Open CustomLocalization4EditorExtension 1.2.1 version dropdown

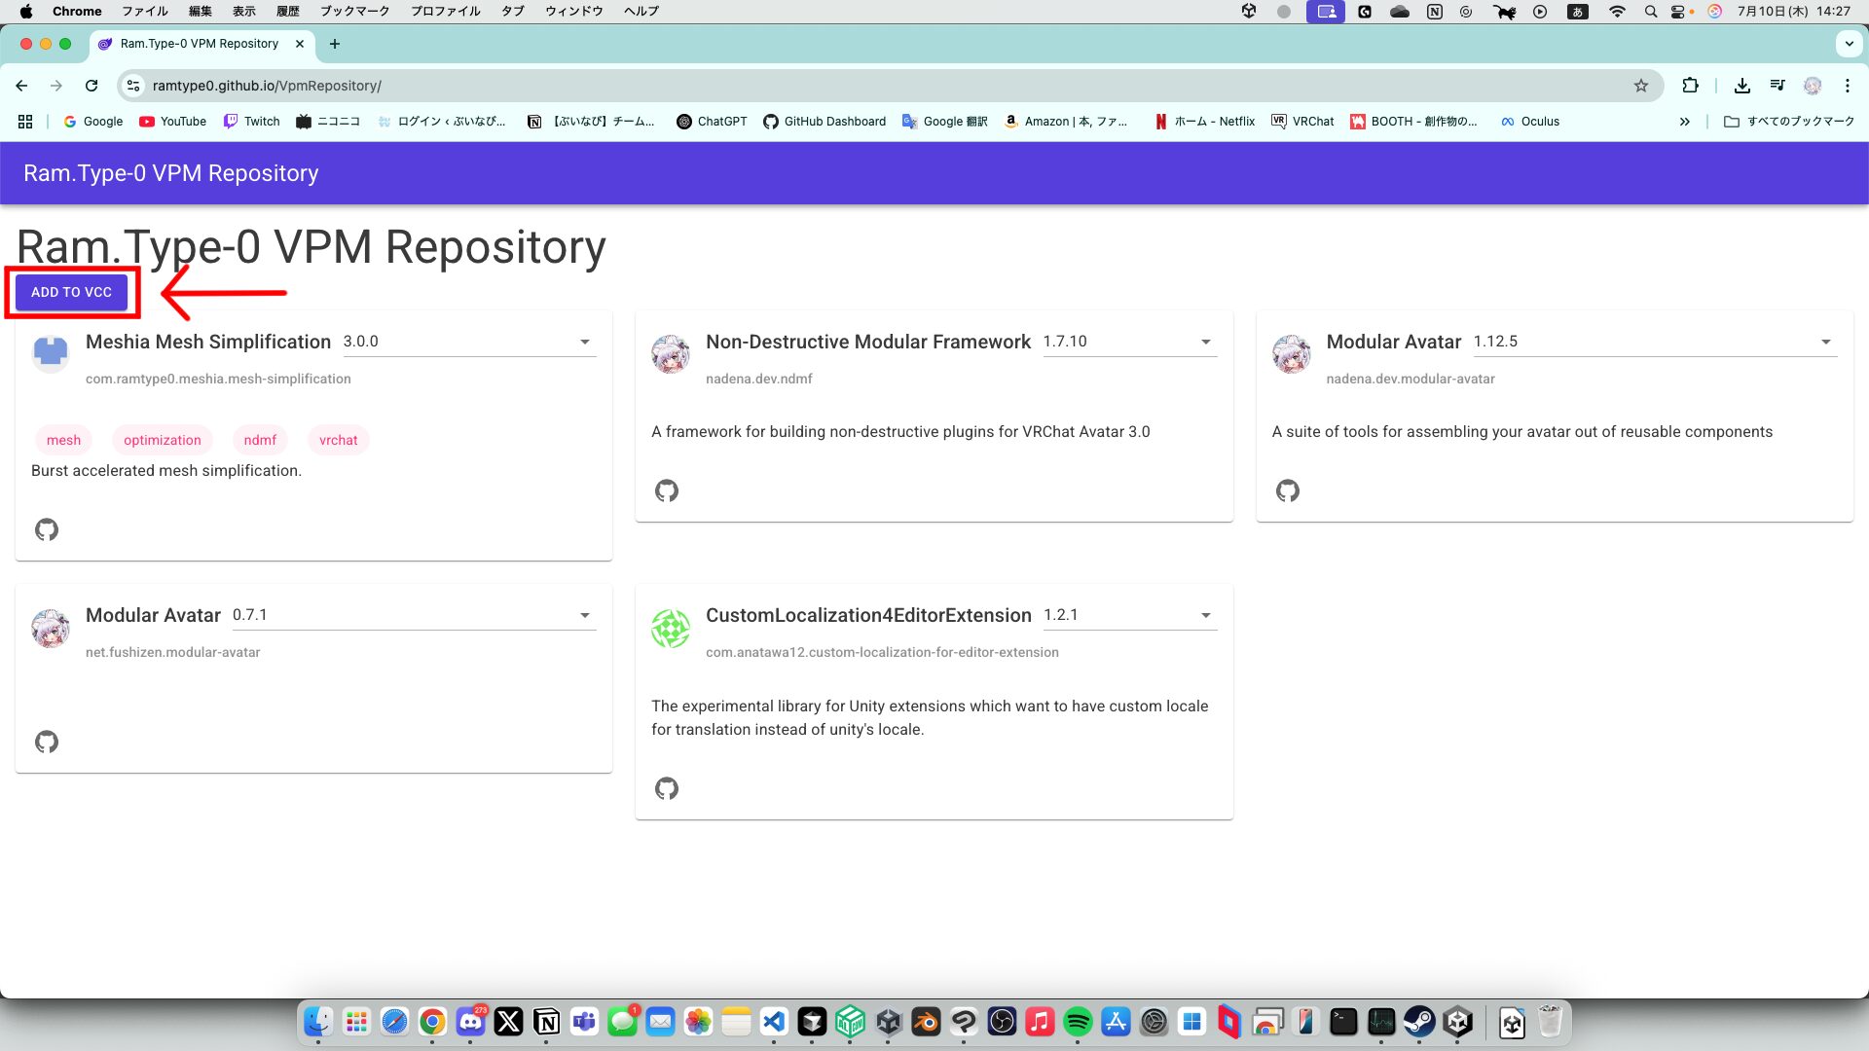(x=1129, y=615)
